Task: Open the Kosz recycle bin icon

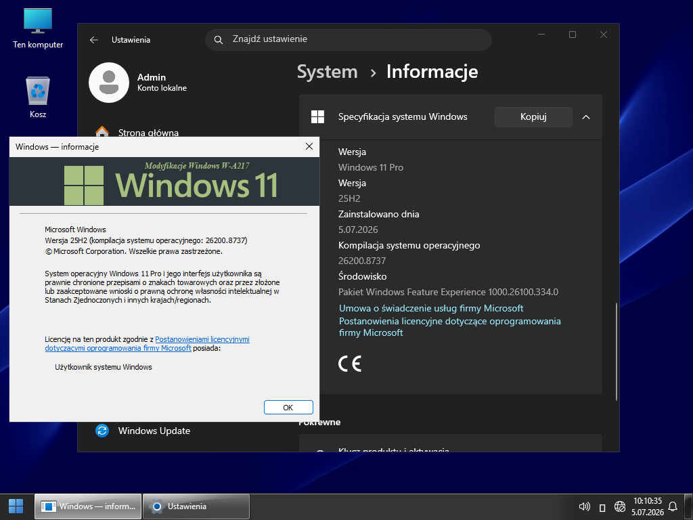Action: tap(38, 97)
